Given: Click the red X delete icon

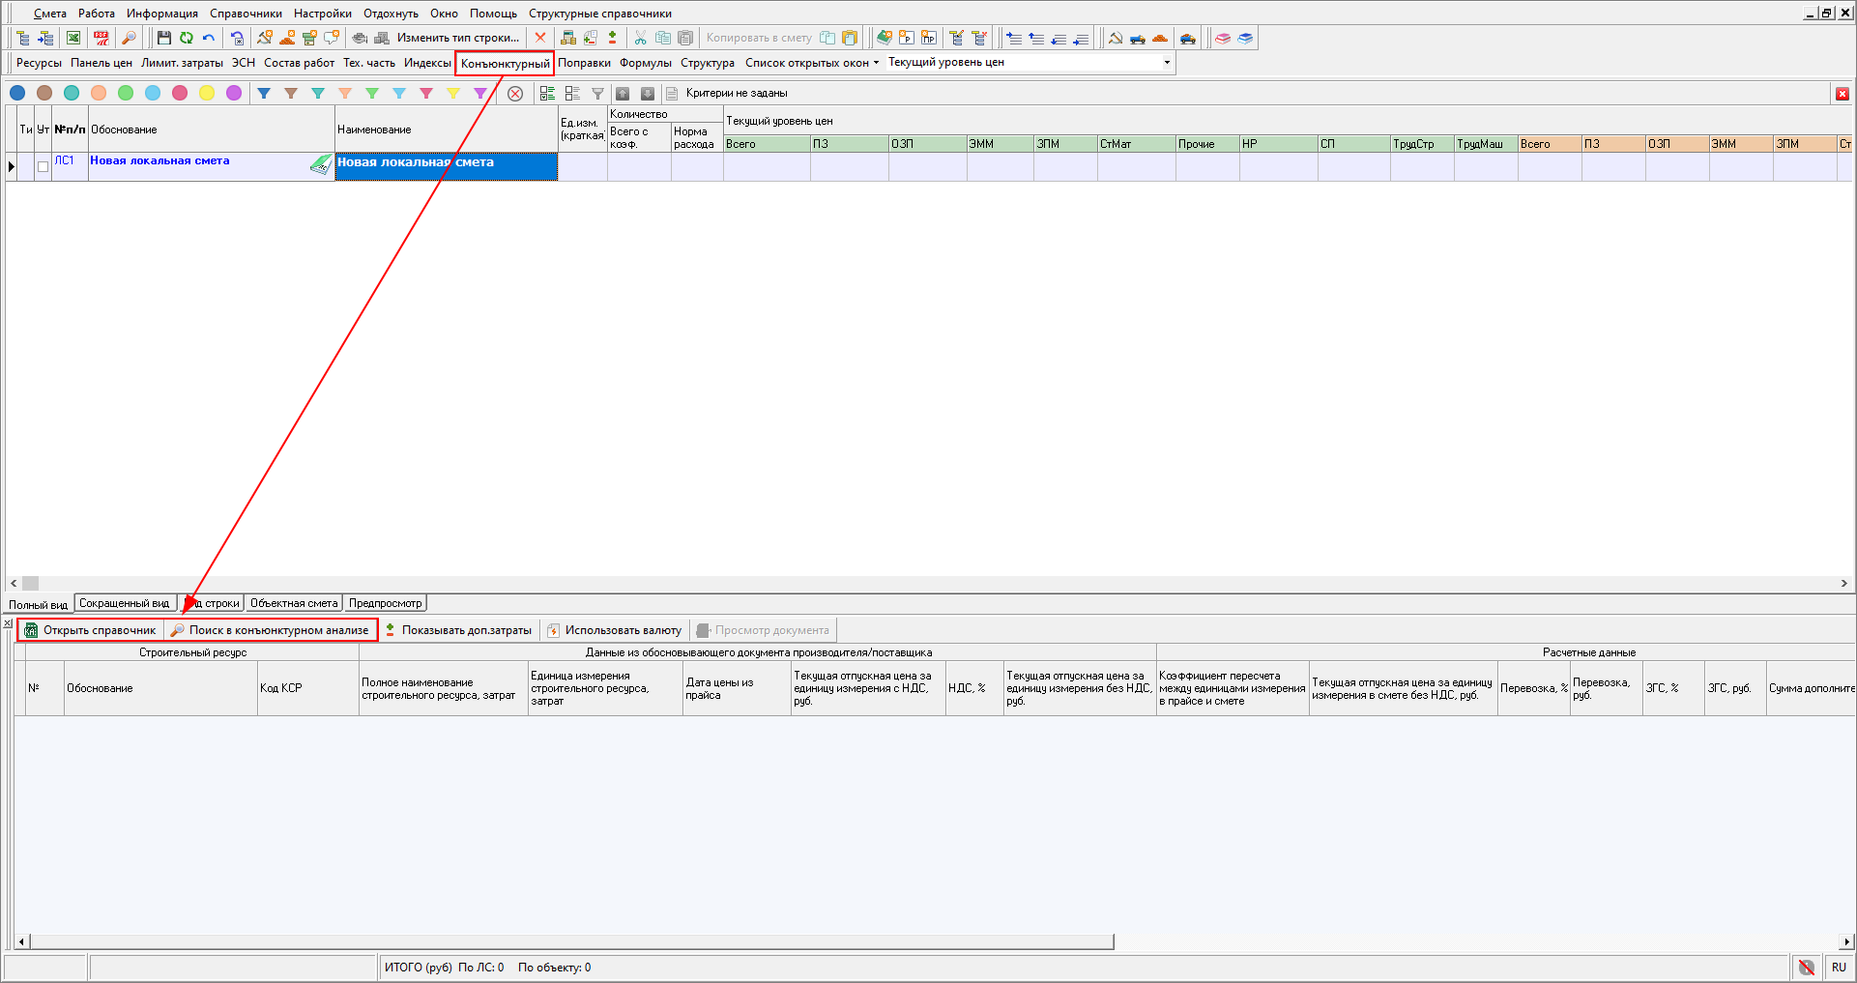Looking at the screenshot, I should pos(540,38).
